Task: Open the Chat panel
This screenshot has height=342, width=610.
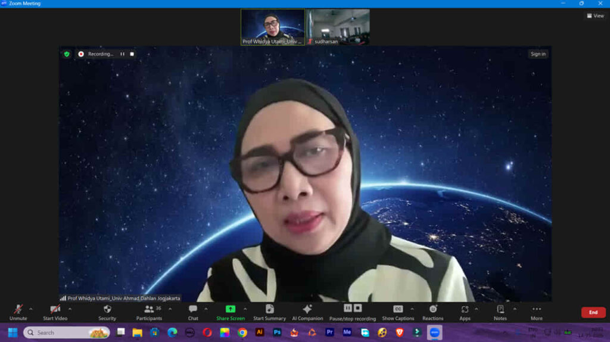Action: tap(193, 312)
